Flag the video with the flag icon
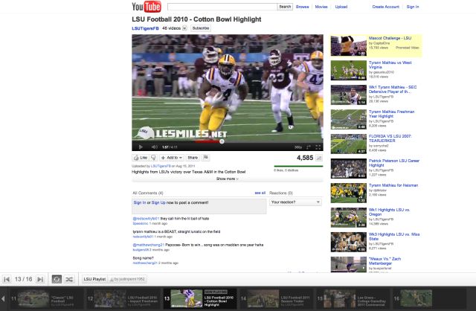The width and height of the screenshot is (476, 311). point(206,158)
